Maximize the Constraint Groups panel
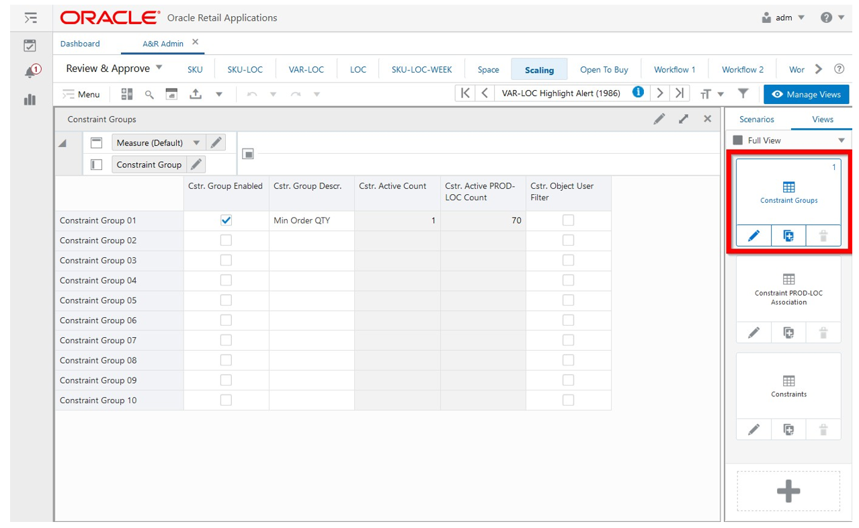Viewport: 859px width, 528px height. point(684,119)
